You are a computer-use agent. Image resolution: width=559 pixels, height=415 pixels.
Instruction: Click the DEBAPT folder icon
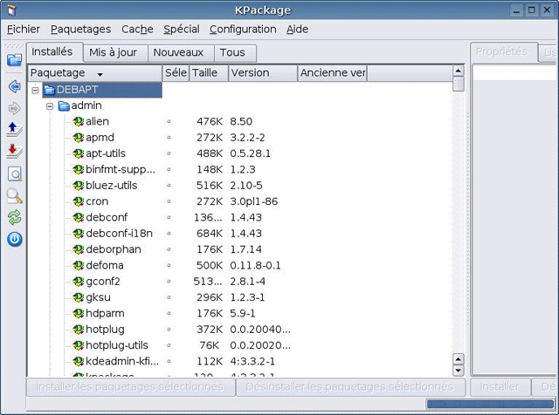click(x=49, y=90)
